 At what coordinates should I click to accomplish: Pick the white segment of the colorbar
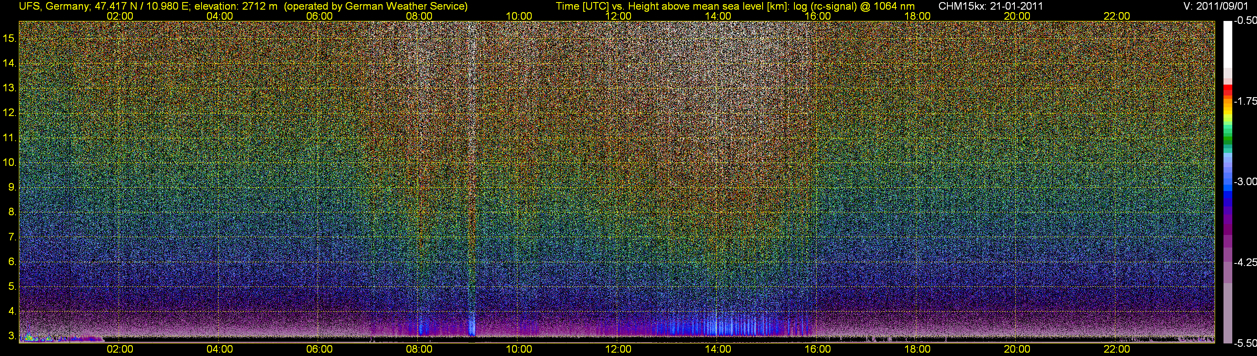(x=1228, y=44)
